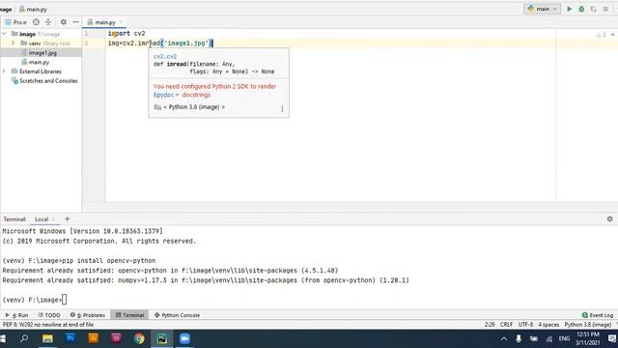This screenshot has height=348, width=618.
Task: Open Python 3.8 (image) interpreter selector
Action: (588, 325)
